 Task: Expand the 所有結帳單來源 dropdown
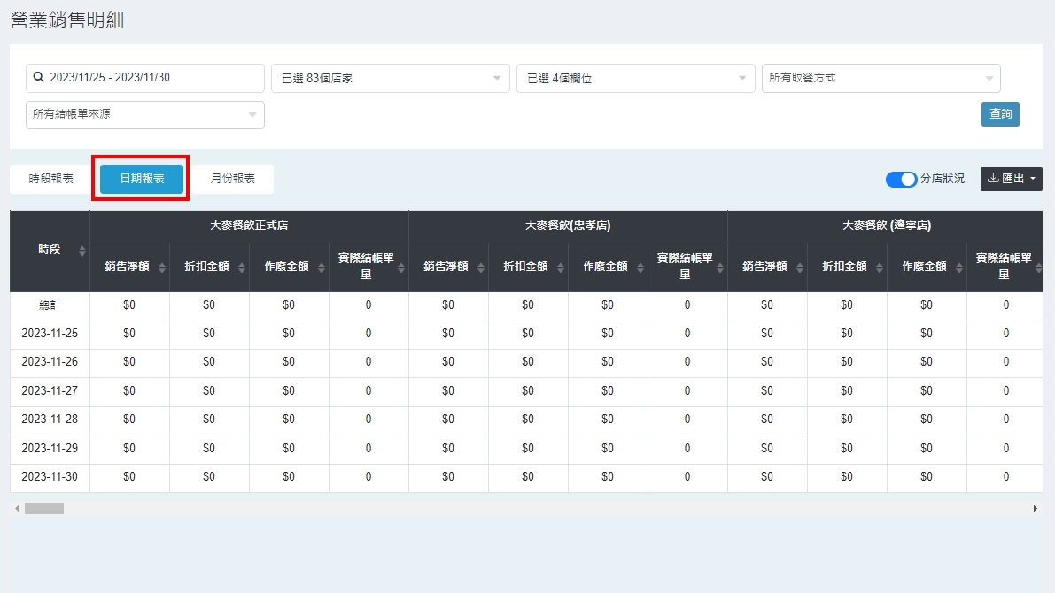(144, 115)
